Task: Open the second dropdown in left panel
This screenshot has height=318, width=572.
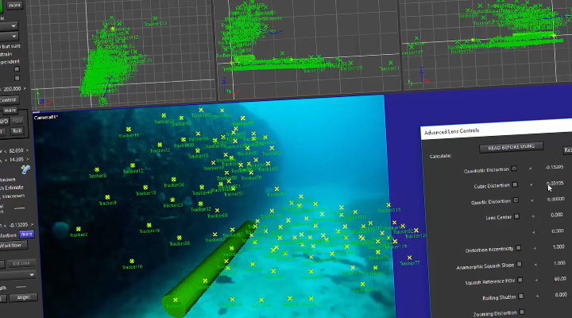Action: click(9, 37)
